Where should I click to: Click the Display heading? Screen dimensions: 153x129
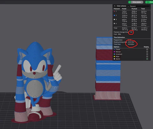click(x=146, y=47)
